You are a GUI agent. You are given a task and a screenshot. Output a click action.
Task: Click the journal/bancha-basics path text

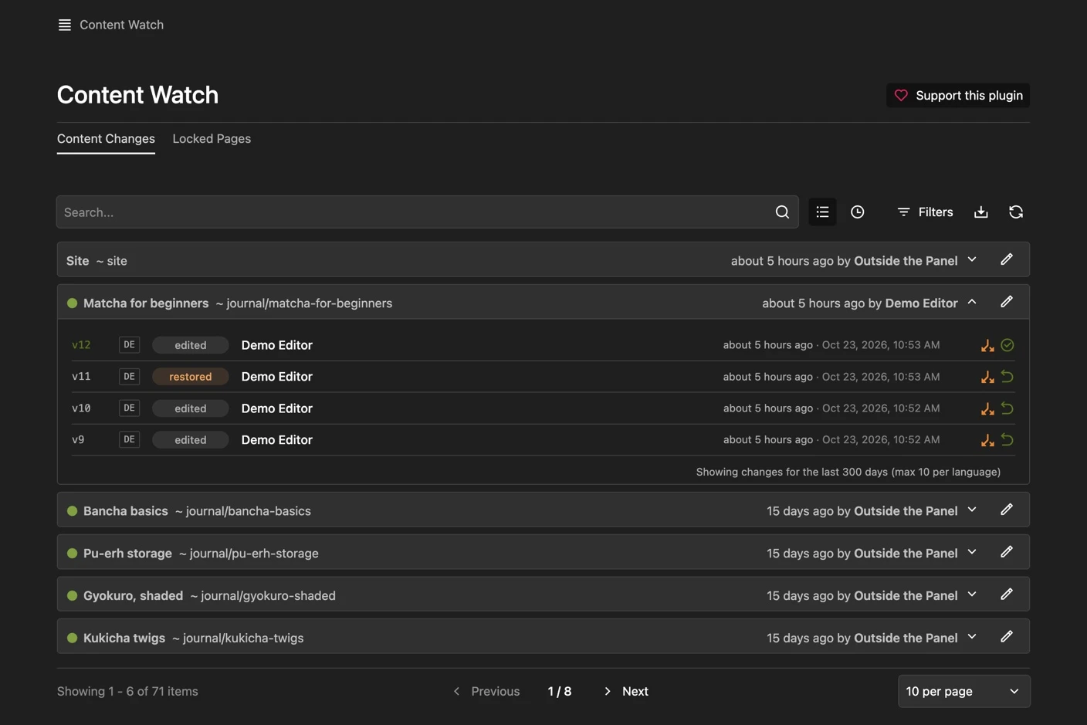(x=249, y=511)
